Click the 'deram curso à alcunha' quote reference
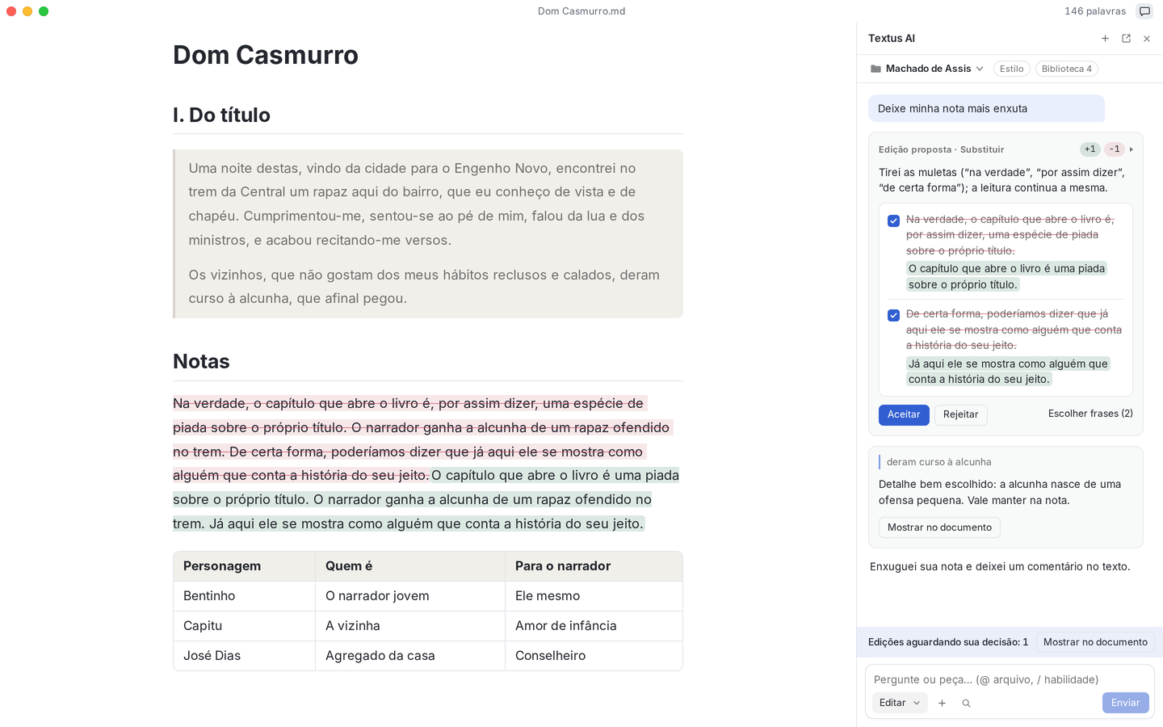This screenshot has height=727, width=1163. [x=938, y=462]
